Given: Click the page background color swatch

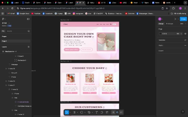Looking at the screenshot, I should tap(160, 34).
